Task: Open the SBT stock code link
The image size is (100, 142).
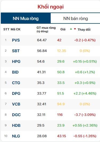Action: coord(16,51)
